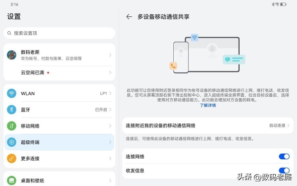Click the 桌面和壁纸 picture icon
This screenshot has height=186, width=297.
11,181
